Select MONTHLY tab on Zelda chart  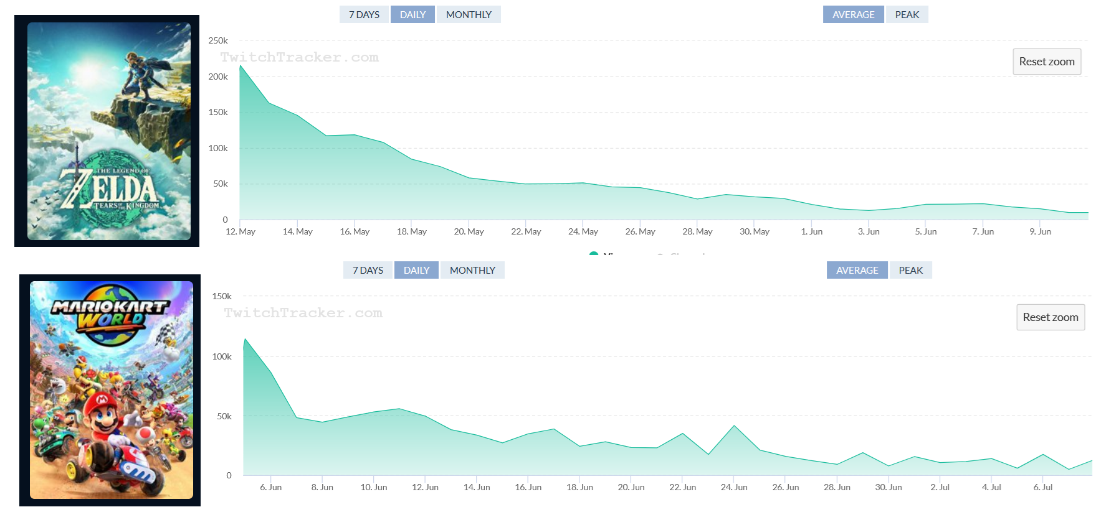click(469, 14)
